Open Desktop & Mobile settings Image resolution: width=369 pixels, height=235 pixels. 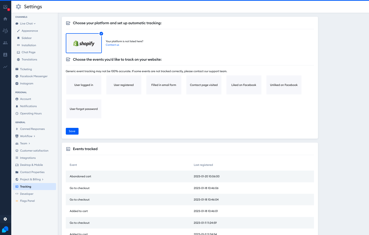(x=32, y=165)
